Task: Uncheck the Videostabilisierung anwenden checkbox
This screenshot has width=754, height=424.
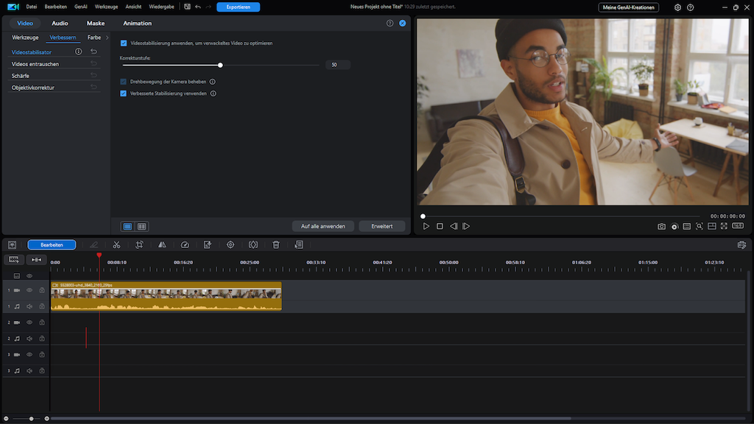Action: point(124,43)
